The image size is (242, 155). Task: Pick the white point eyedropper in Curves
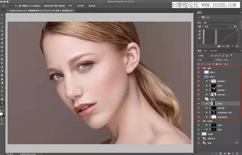[199, 38]
